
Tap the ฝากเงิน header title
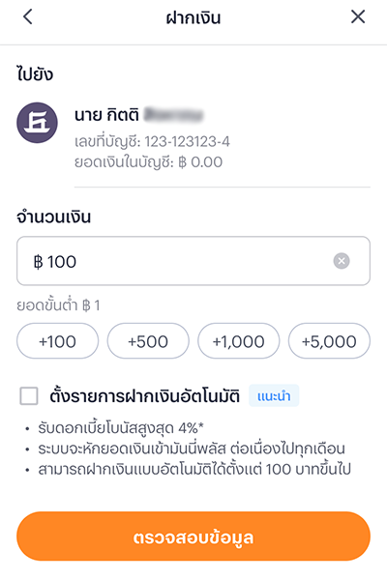pos(193,17)
